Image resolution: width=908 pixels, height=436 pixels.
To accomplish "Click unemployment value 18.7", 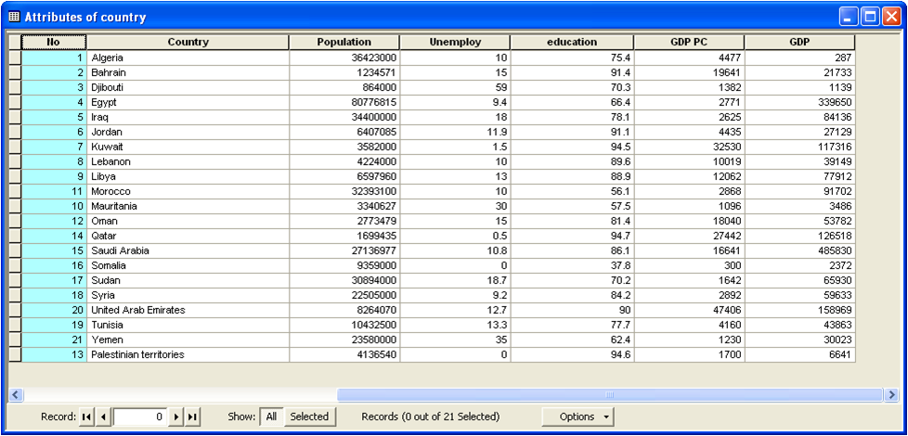I will tap(455, 280).
